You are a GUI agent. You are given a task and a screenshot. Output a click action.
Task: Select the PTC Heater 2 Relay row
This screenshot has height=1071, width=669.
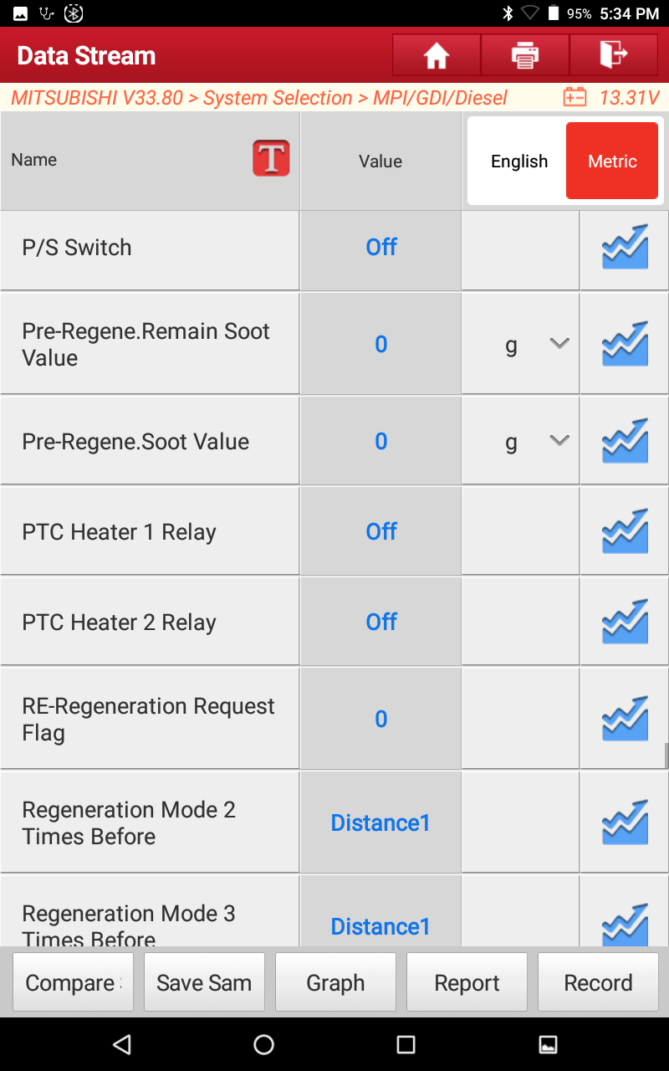pos(334,622)
